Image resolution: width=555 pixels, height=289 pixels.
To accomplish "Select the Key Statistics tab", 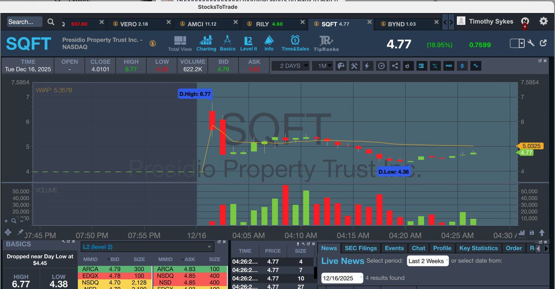I will click(x=479, y=248).
